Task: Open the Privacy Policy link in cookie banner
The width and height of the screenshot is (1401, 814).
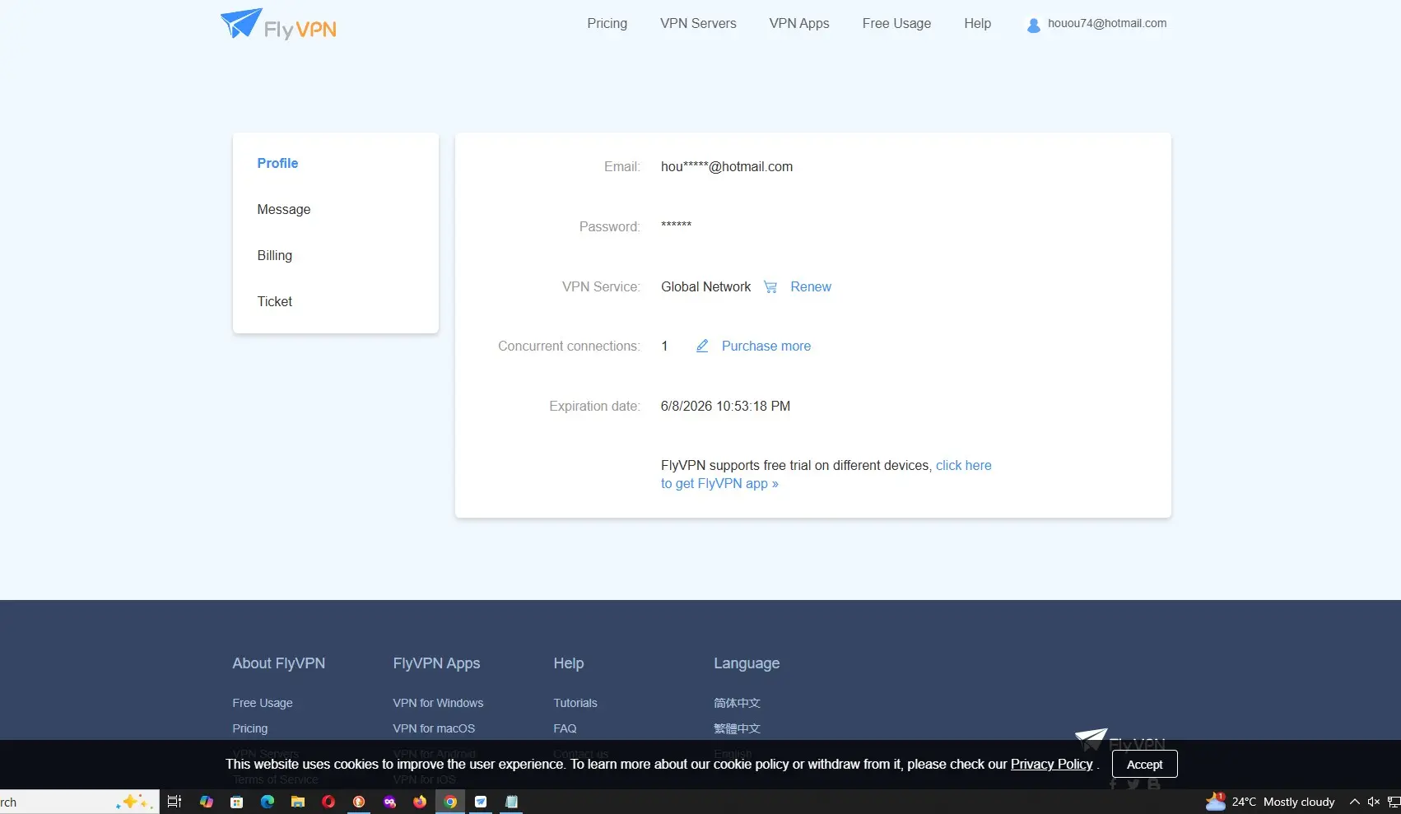Action: [x=1051, y=765]
